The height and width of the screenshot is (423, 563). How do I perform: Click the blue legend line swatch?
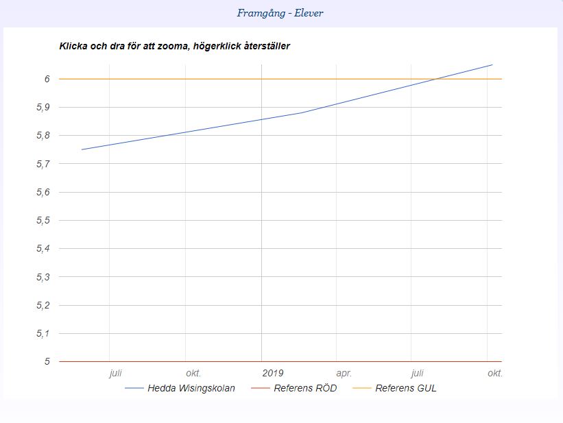point(134,389)
